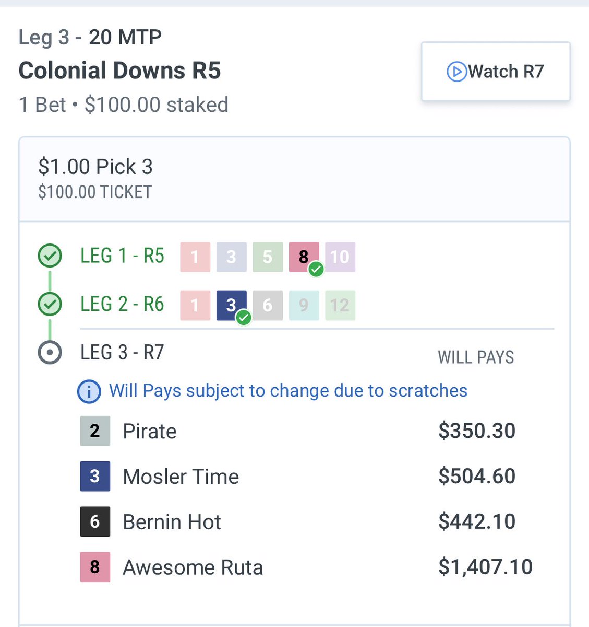This screenshot has width=589, height=627.
Task: Click the Colonial Downs R5 title
Action: pos(119,71)
